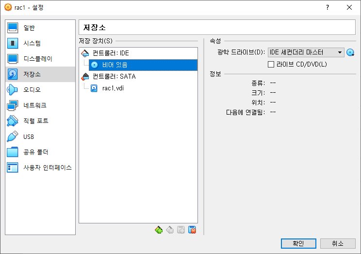Click the 시스템 chip icon
Viewport: 361px width, 254px height.
[13, 43]
